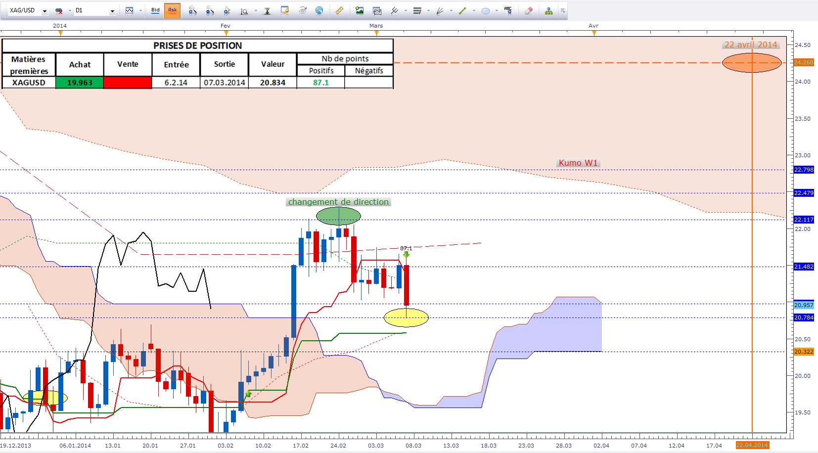Image resolution: width=818 pixels, height=453 pixels.
Task: Click the 22.04.2014 orange date marker
Action: 752,445
